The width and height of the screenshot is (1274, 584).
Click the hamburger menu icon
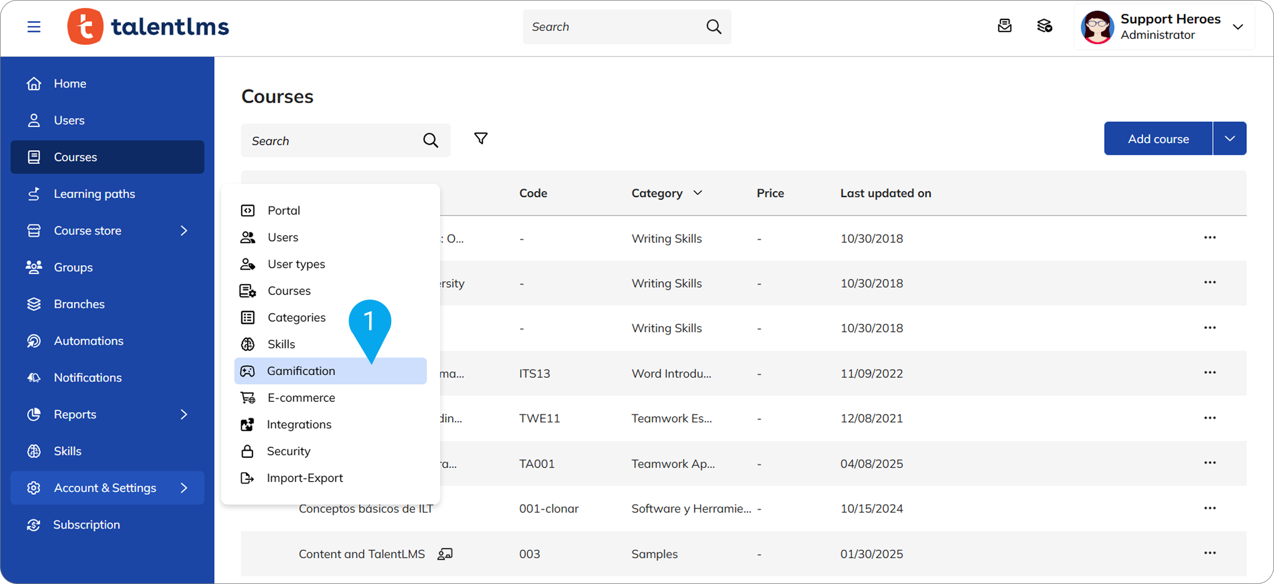[34, 27]
